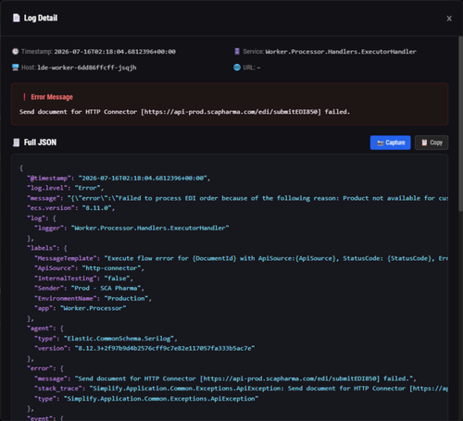Click the Full JSON section icon
The width and height of the screenshot is (463, 421).
tap(16, 142)
